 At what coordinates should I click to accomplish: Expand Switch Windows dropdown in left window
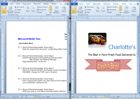point(57,10)
